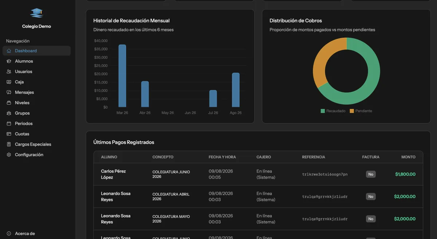Click the May 26 axis label
This screenshot has height=239, width=437.
[168, 113]
